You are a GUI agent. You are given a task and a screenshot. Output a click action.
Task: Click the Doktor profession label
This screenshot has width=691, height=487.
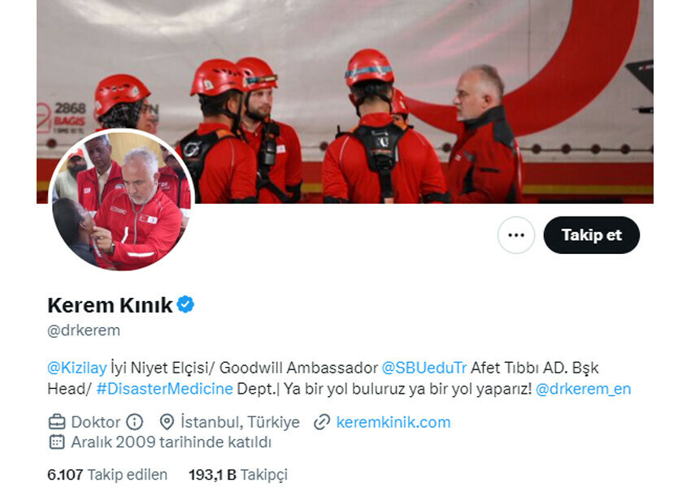pyautogui.click(x=96, y=422)
